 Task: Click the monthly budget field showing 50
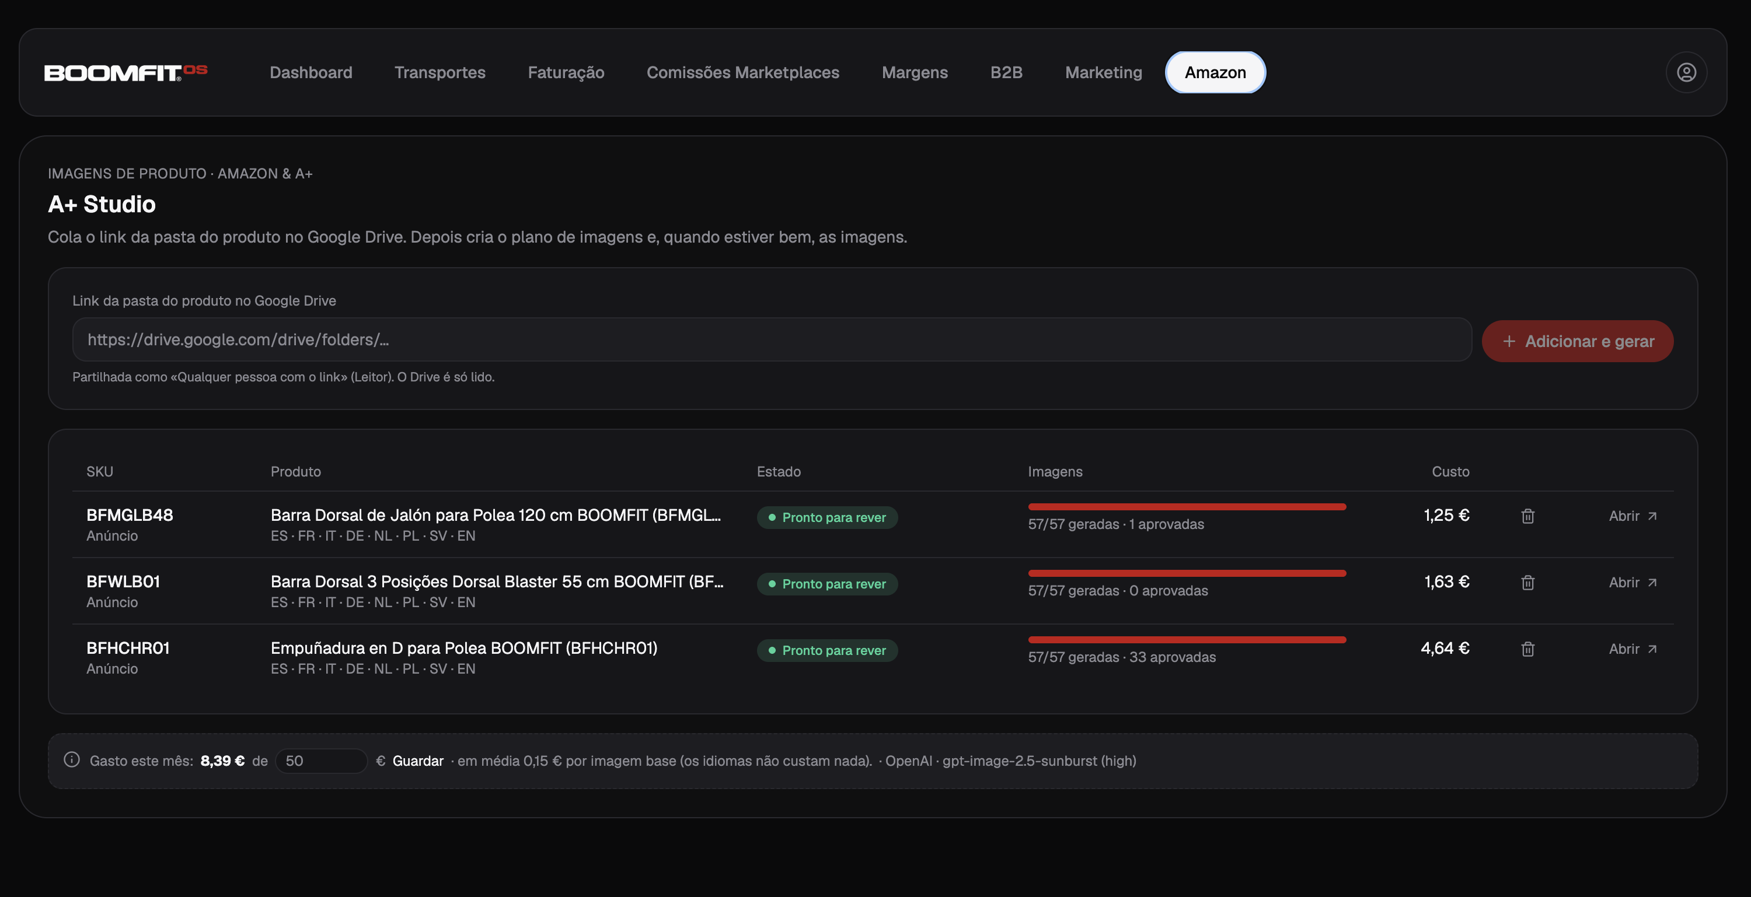pos(321,761)
